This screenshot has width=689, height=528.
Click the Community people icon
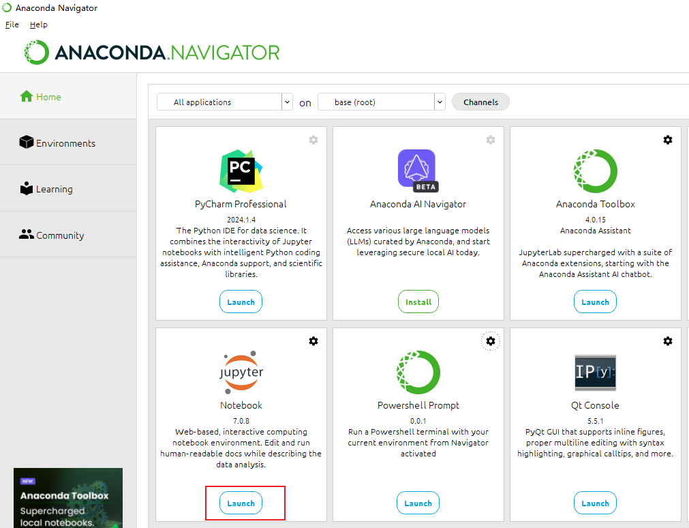point(27,235)
